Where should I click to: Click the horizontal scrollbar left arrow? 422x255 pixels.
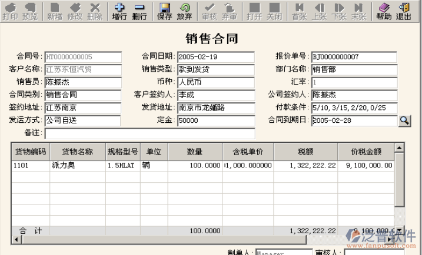15,240
